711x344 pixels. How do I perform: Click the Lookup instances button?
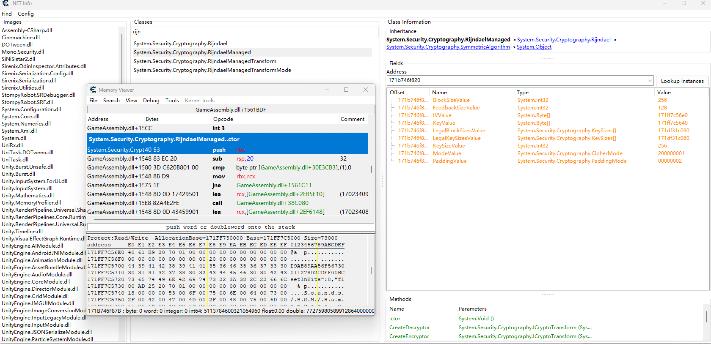682,81
